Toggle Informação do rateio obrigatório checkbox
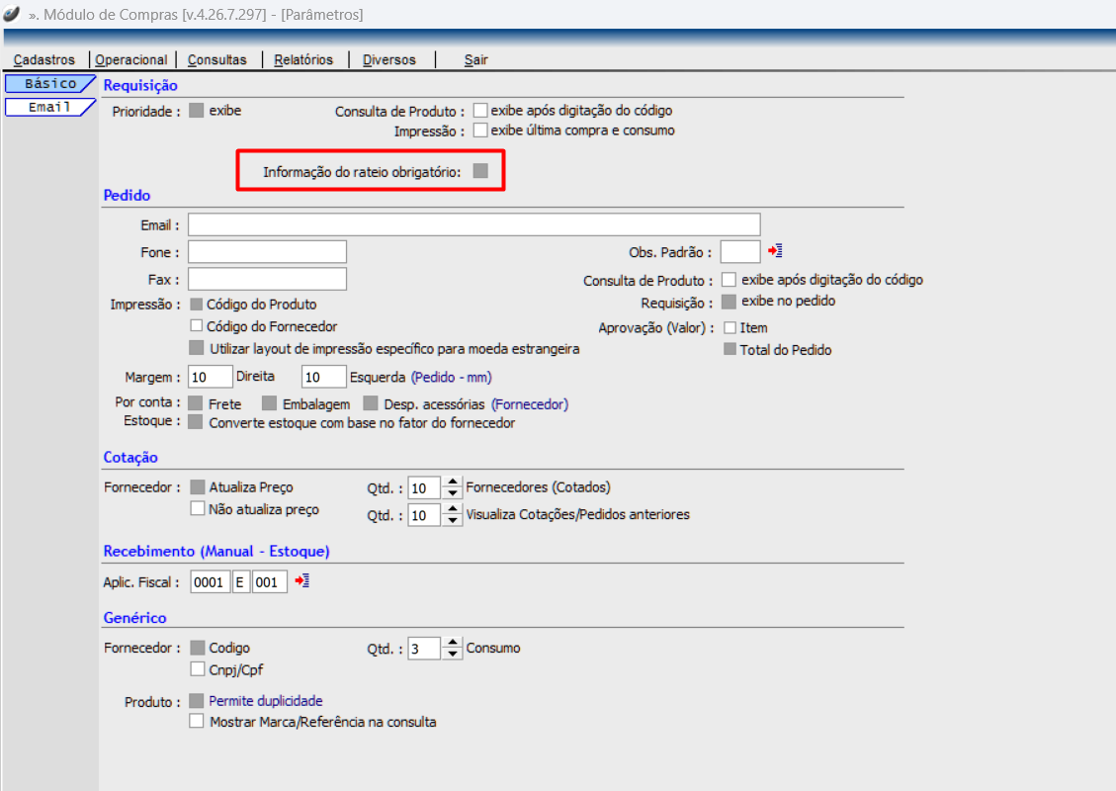The height and width of the screenshot is (791, 1116). [480, 171]
